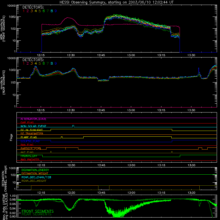Select the NON_SOLAR_EVENT flag label
The width and height of the screenshot is (220, 220).
pos(33,126)
